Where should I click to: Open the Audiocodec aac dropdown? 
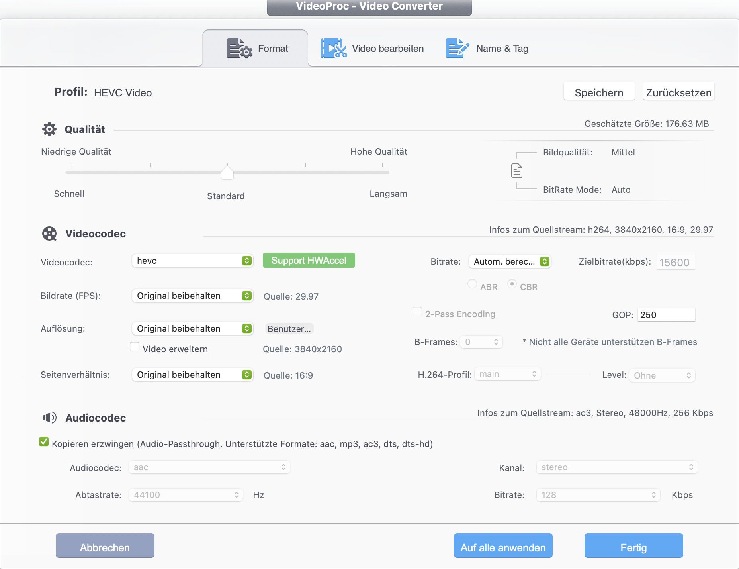[209, 467]
